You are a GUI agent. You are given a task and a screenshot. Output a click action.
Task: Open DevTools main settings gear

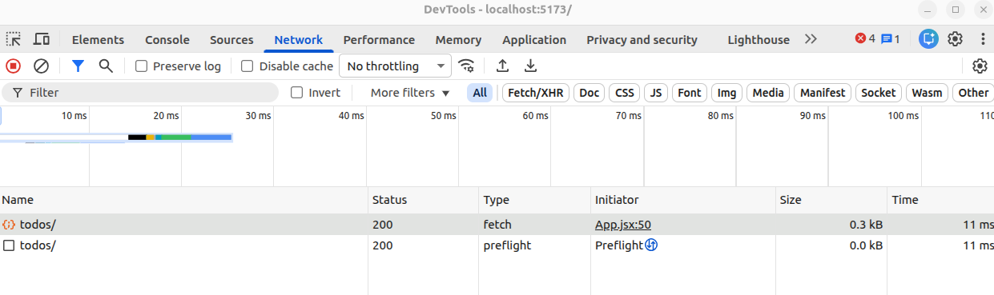[x=955, y=39]
